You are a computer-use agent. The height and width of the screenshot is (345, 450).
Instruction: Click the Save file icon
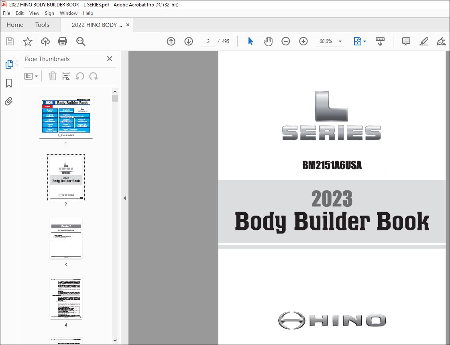[10, 42]
